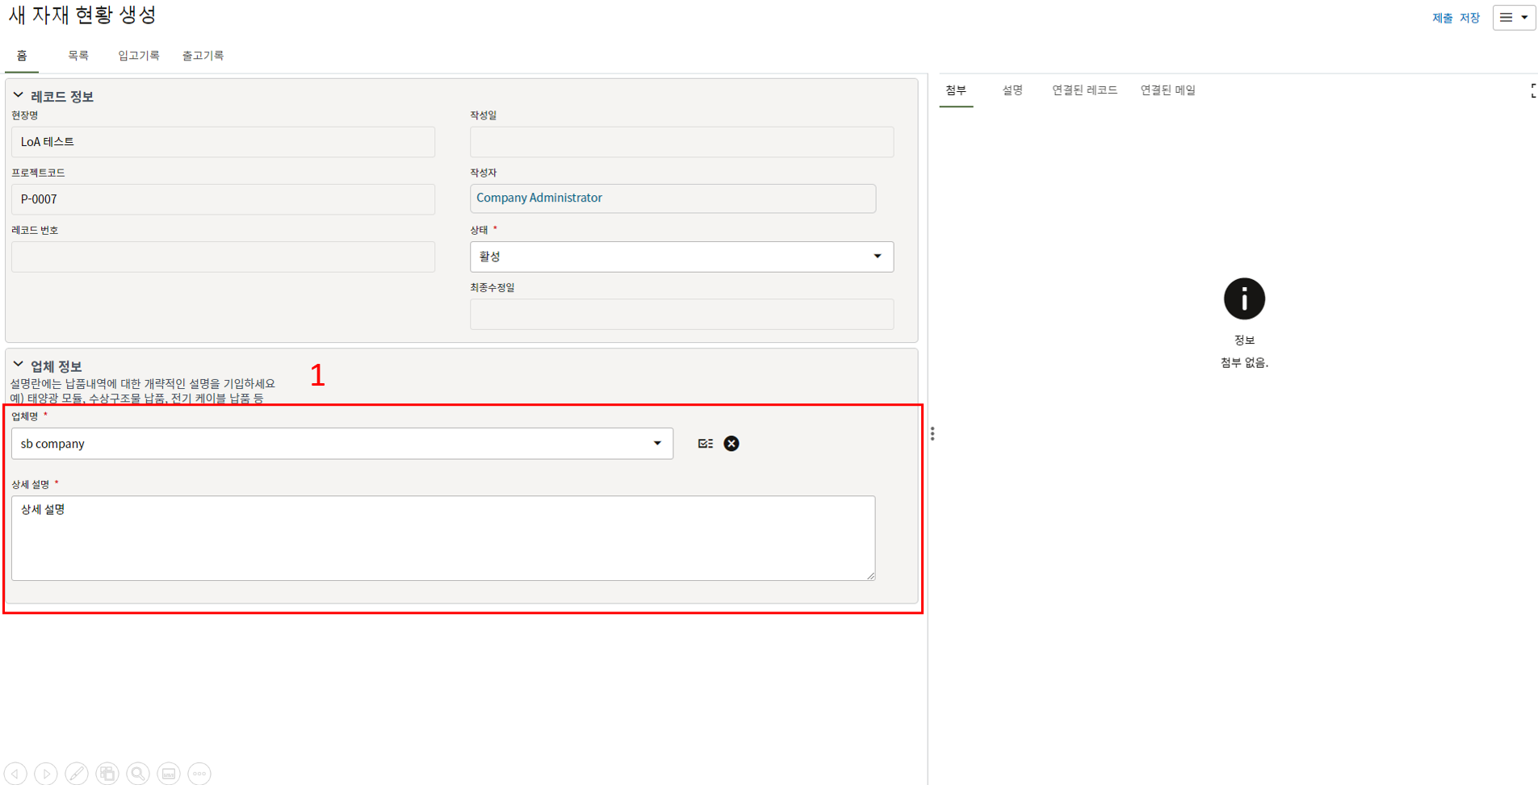Click into the 상세 설명 text area
Screen dimensions: 1538x785
point(442,538)
